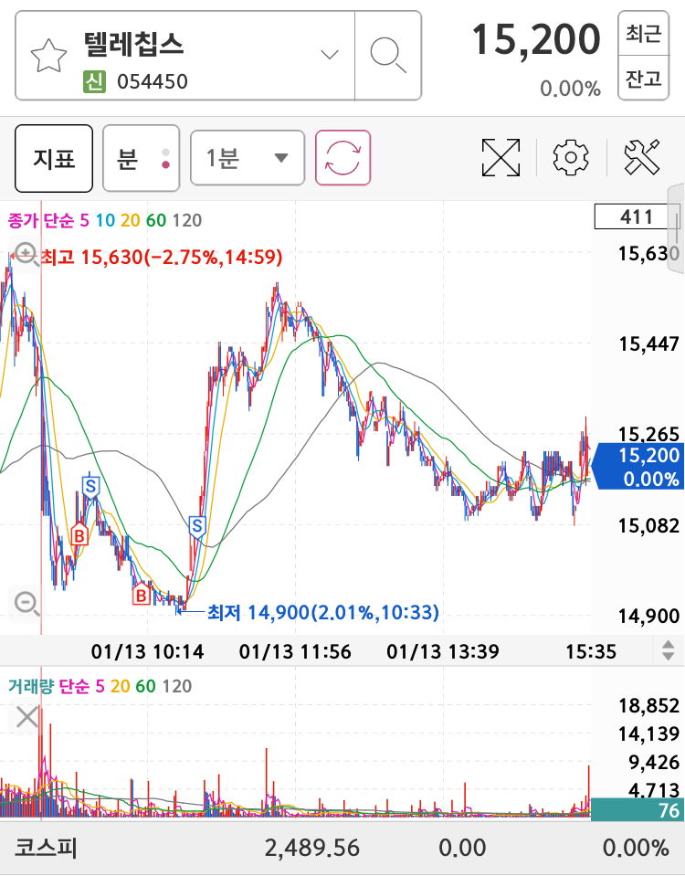This screenshot has width=685, height=876.
Task: Open the chart drawing tools icon
Action: pyautogui.click(x=642, y=157)
